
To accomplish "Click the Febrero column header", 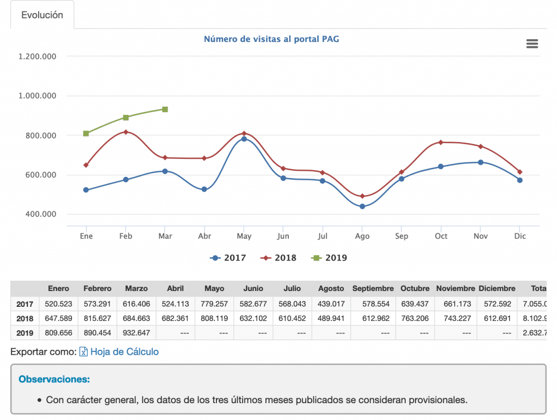I will 97,289.
